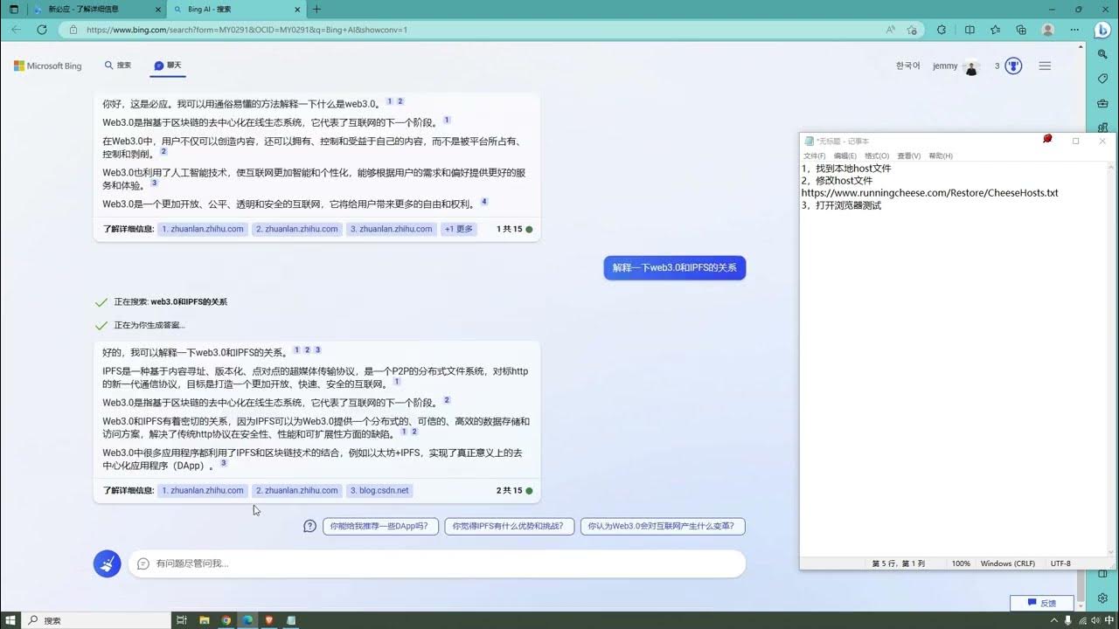The height and width of the screenshot is (629, 1119).
Task: Open second answer's 2. zhuanlan.zhihu.com source
Action: [297, 490]
